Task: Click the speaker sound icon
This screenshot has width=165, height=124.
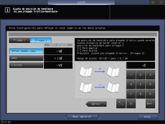Action: pyautogui.click(x=153, y=2)
